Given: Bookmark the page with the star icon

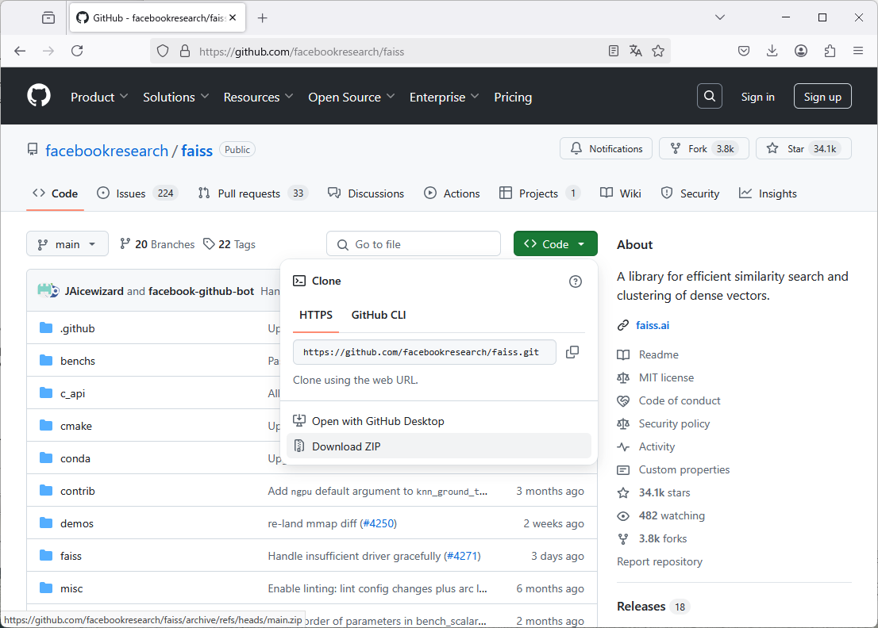Looking at the screenshot, I should pyautogui.click(x=658, y=50).
